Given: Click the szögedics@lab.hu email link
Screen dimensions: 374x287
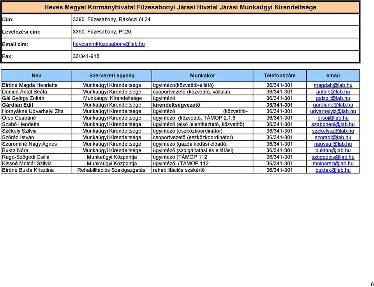Looking at the screenshot, I should coord(333,157).
